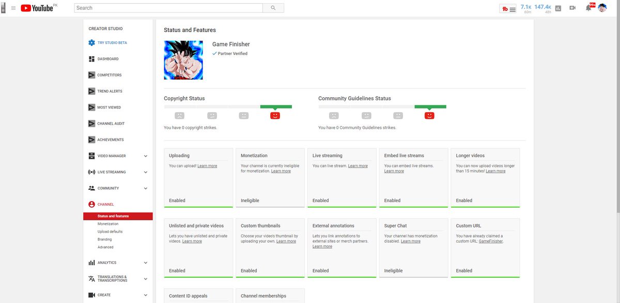Click Ineligible status in Monetization card
The image size is (620, 303).
tap(250, 201)
